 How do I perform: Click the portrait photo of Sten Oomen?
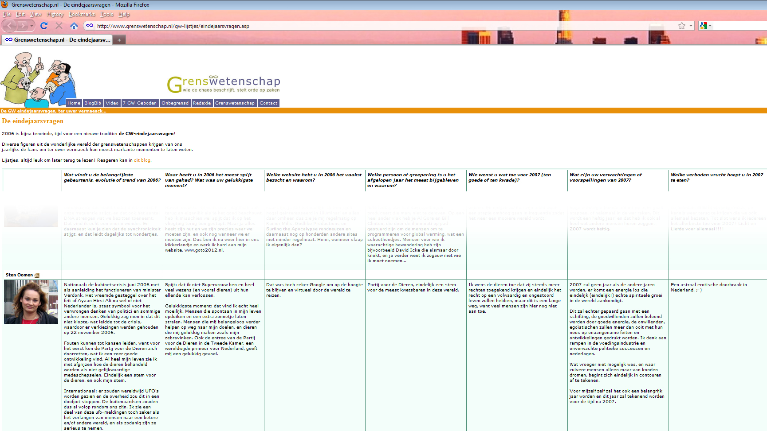31,302
